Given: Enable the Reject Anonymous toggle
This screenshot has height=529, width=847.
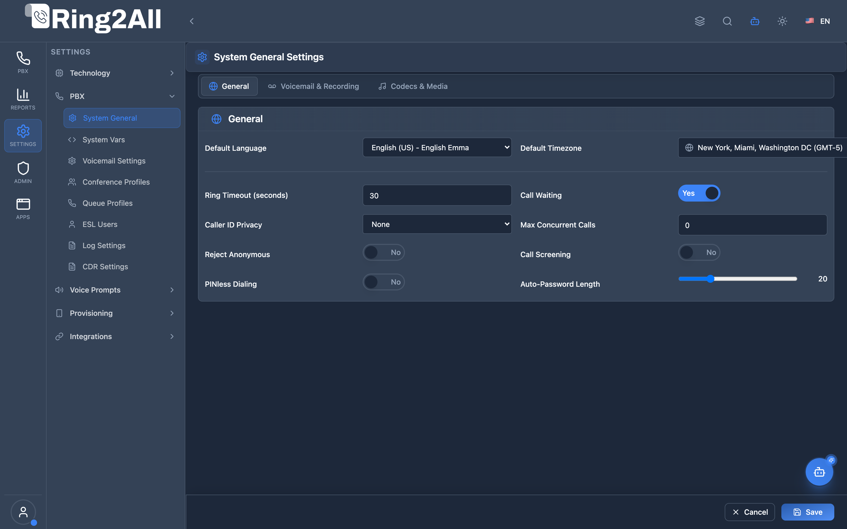Looking at the screenshot, I should [384, 252].
